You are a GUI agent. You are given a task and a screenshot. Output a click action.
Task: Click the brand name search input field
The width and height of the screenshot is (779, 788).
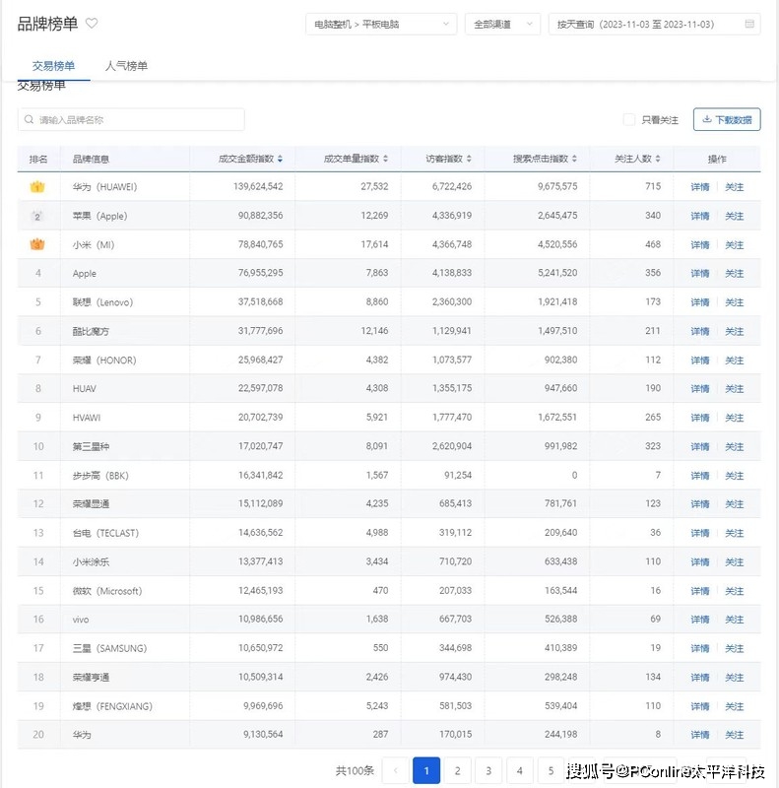131,120
